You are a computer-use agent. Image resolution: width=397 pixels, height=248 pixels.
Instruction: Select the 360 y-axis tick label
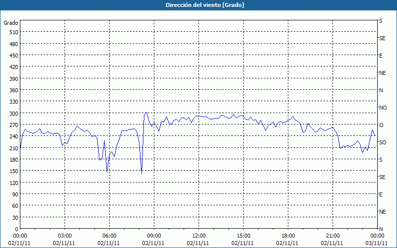click(x=14, y=90)
